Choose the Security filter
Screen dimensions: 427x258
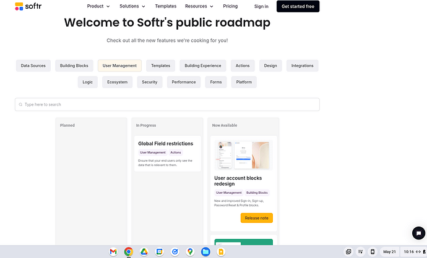[150, 82]
